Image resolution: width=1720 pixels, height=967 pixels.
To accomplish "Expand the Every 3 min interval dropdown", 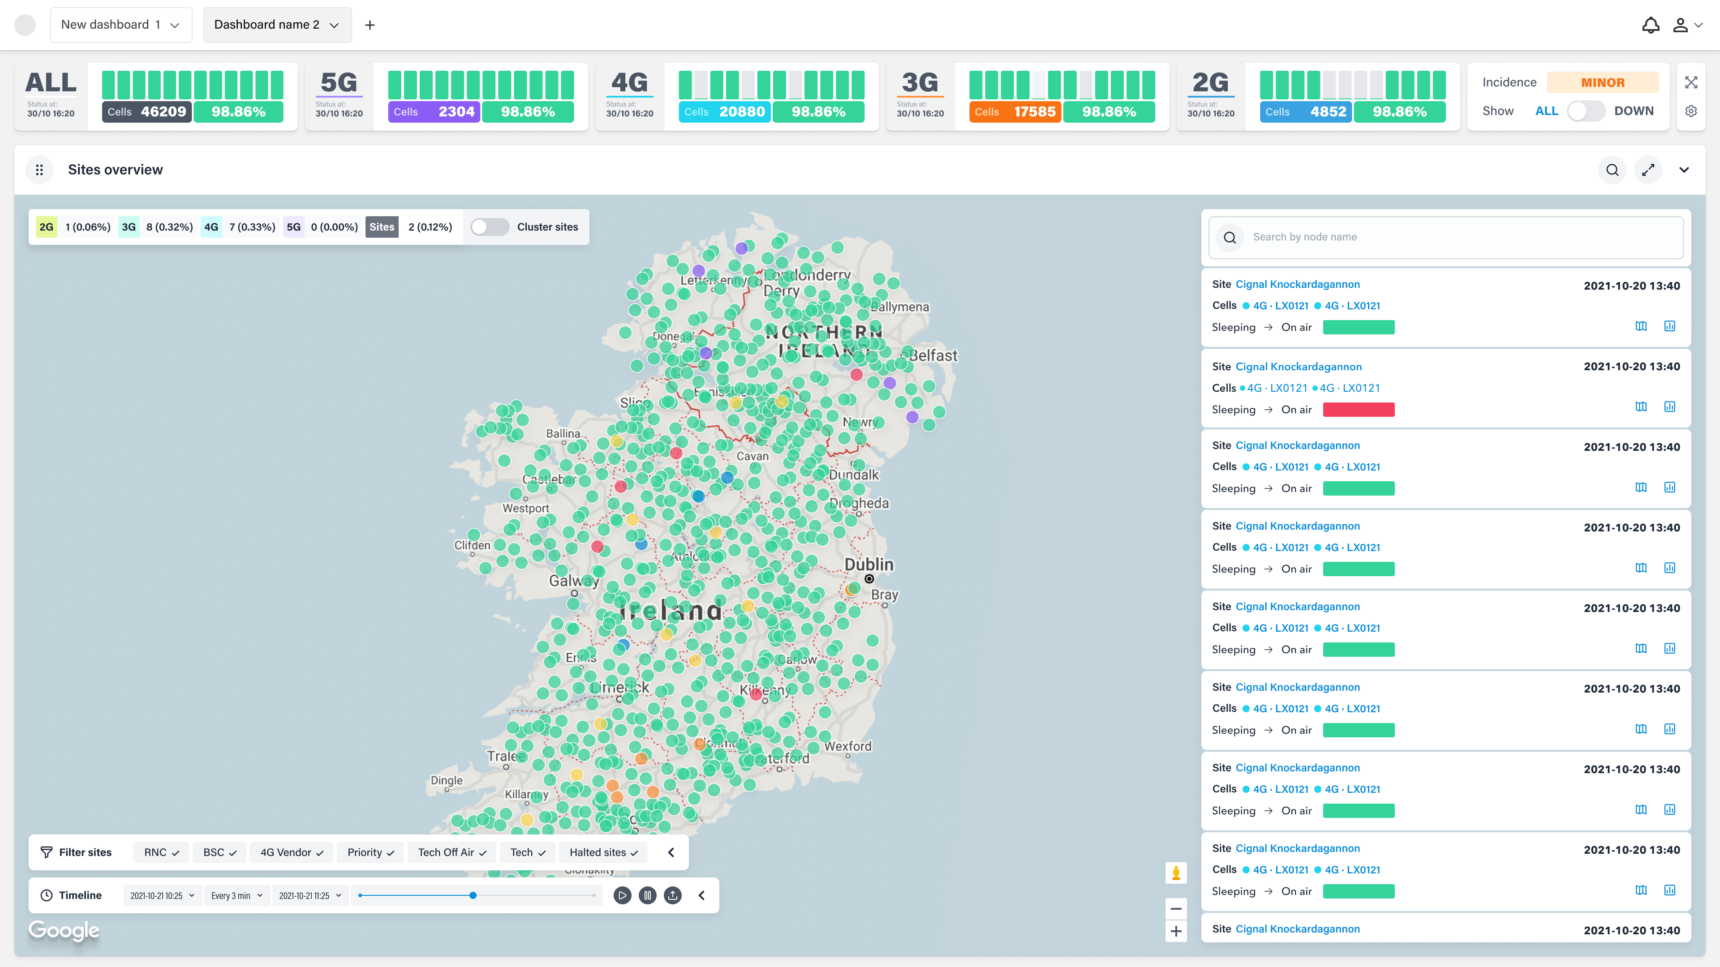I will (236, 895).
